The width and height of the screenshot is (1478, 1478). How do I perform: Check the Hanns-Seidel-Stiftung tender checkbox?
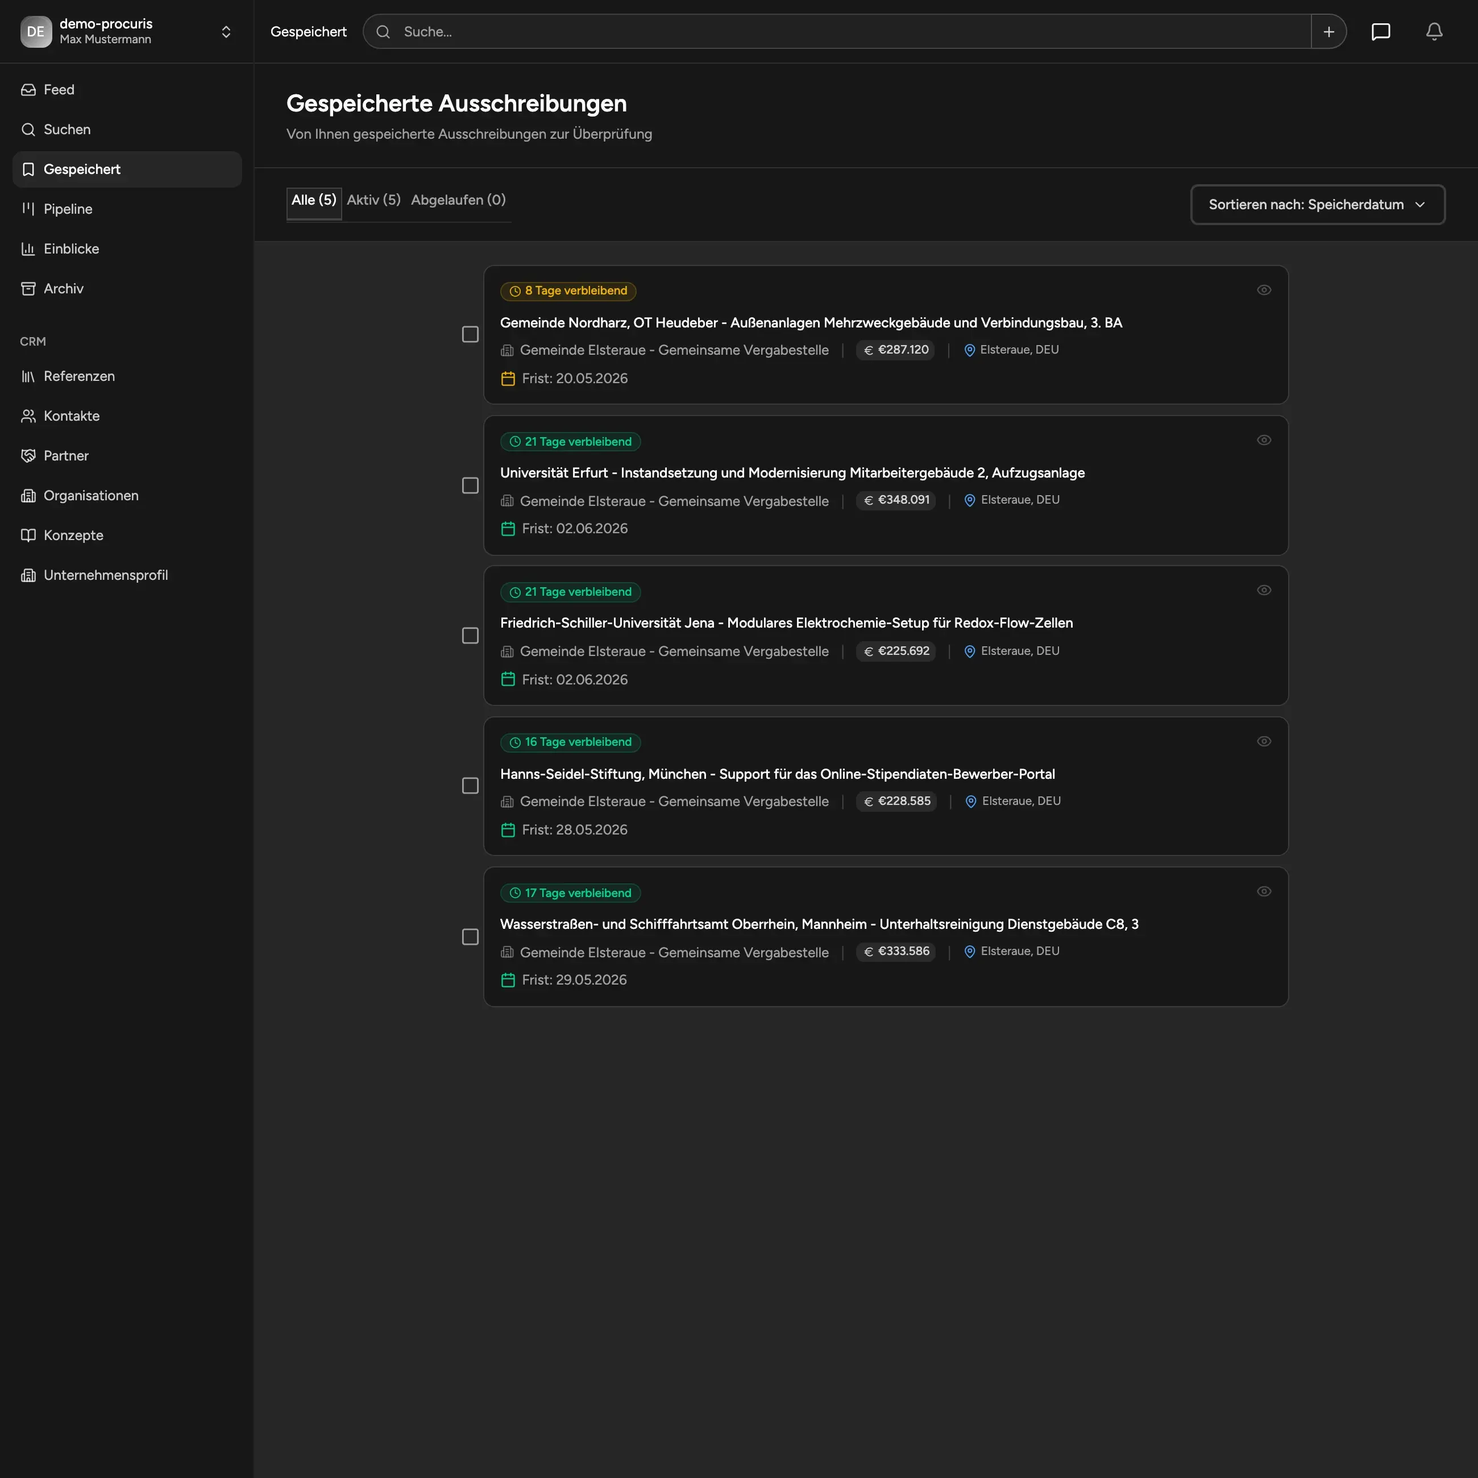pos(471,786)
